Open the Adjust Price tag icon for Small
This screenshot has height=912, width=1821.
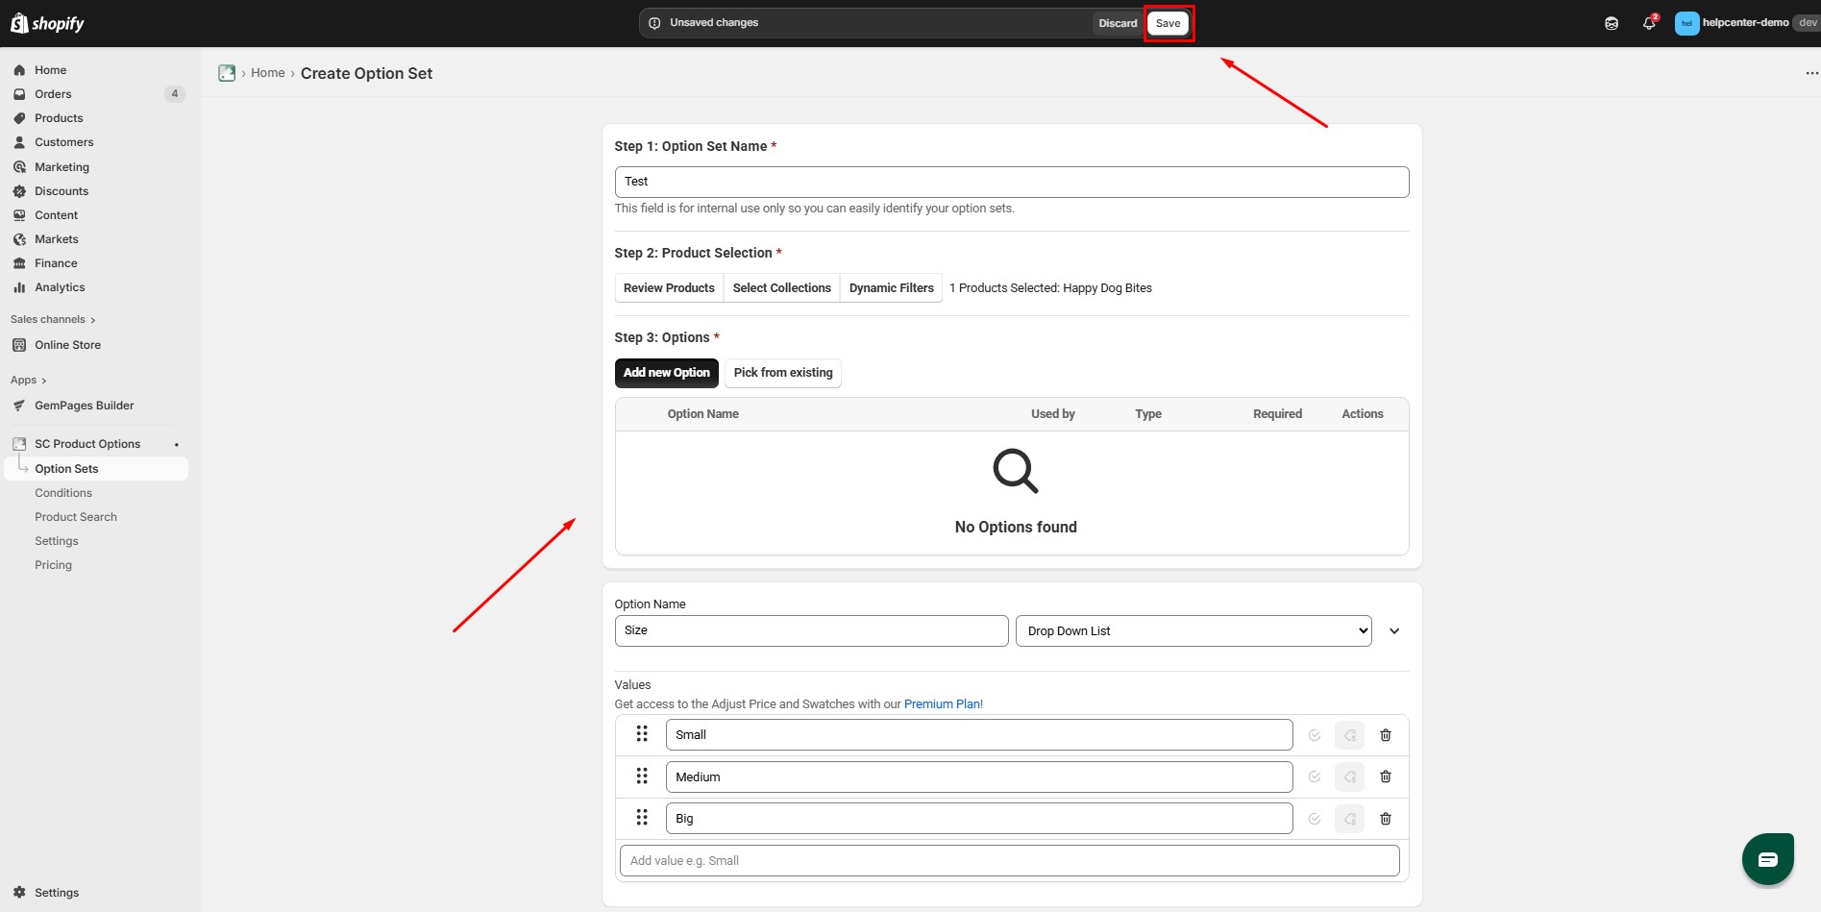pos(1349,734)
